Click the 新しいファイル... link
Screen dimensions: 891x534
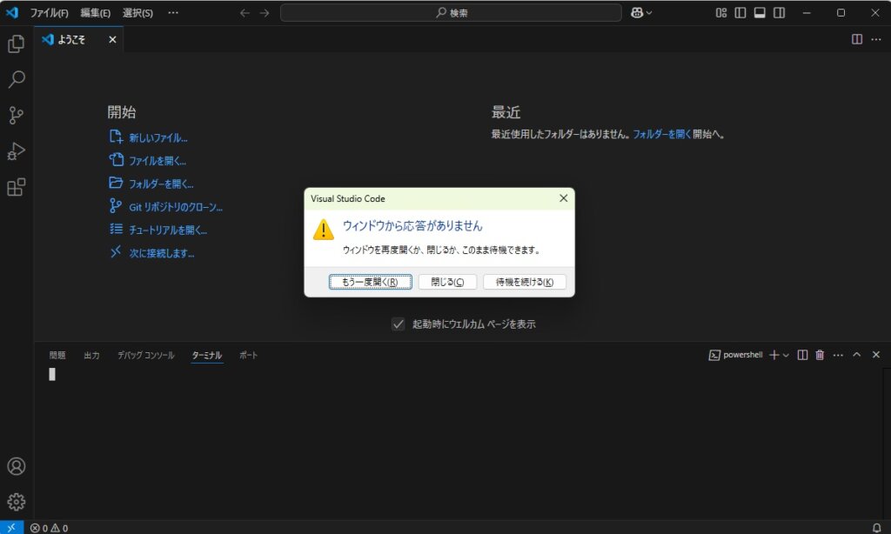(158, 137)
